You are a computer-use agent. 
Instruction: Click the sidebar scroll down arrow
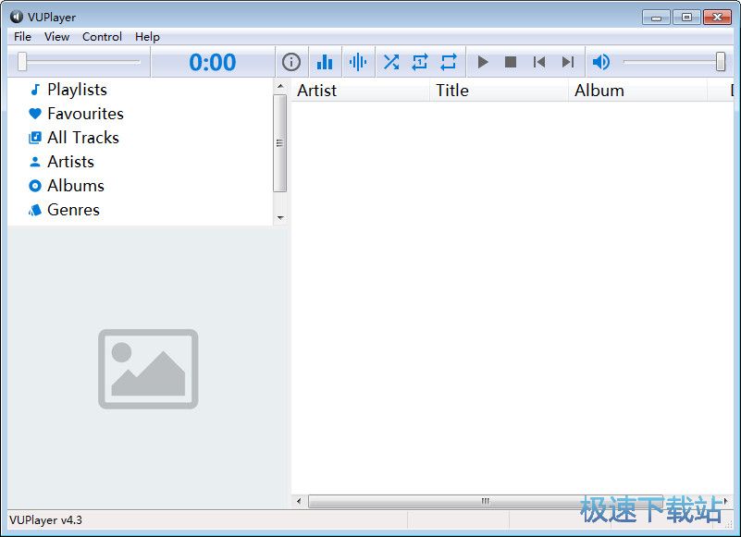pos(280,218)
